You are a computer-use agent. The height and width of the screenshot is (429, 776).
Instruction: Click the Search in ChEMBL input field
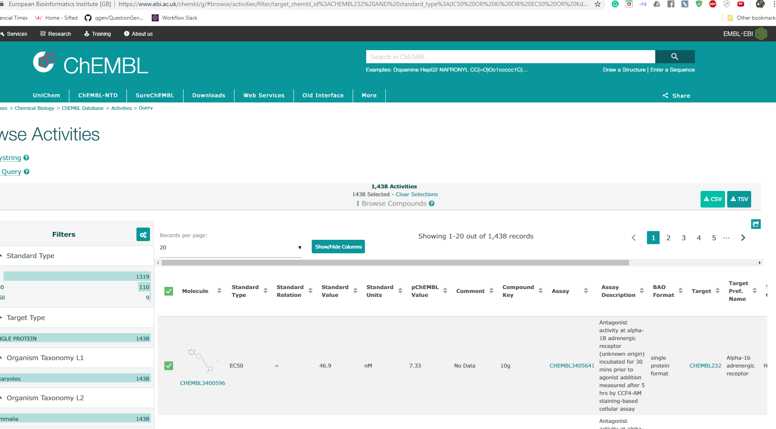tap(511, 57)
